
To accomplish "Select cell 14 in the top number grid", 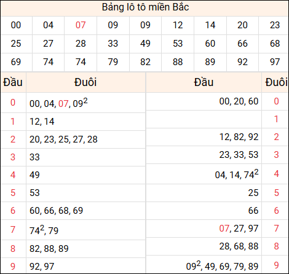I will pos(210,25).
